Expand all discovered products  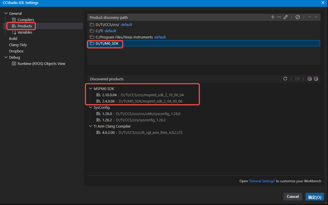pyautogui.click(x=309, y=79)
